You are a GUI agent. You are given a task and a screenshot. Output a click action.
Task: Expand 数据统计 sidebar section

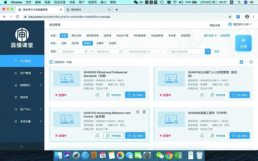pos(22,85)
